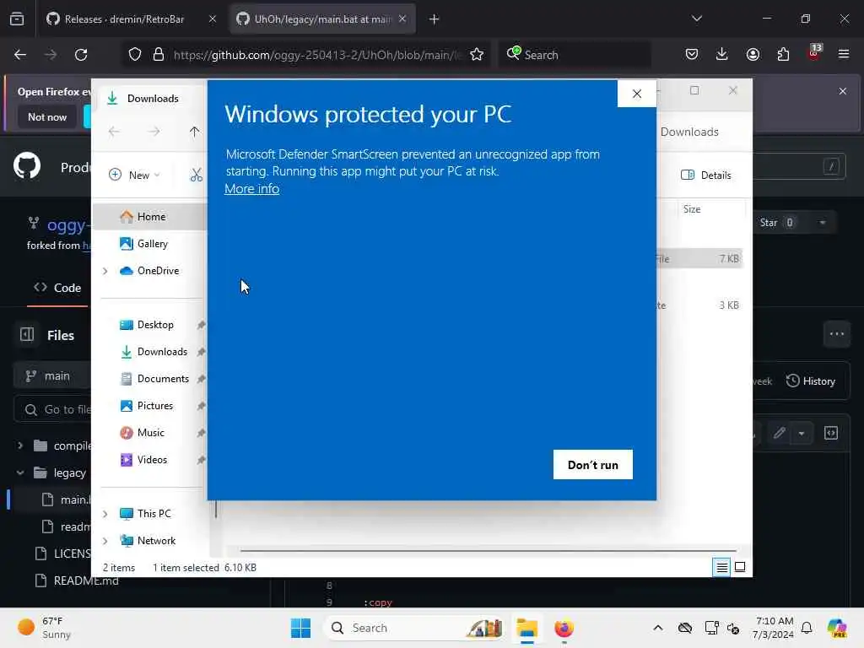The height and width of the screenshot is (648, 864).
Task: Open the edit options dropdown arrow
Action: click(802, 433)
